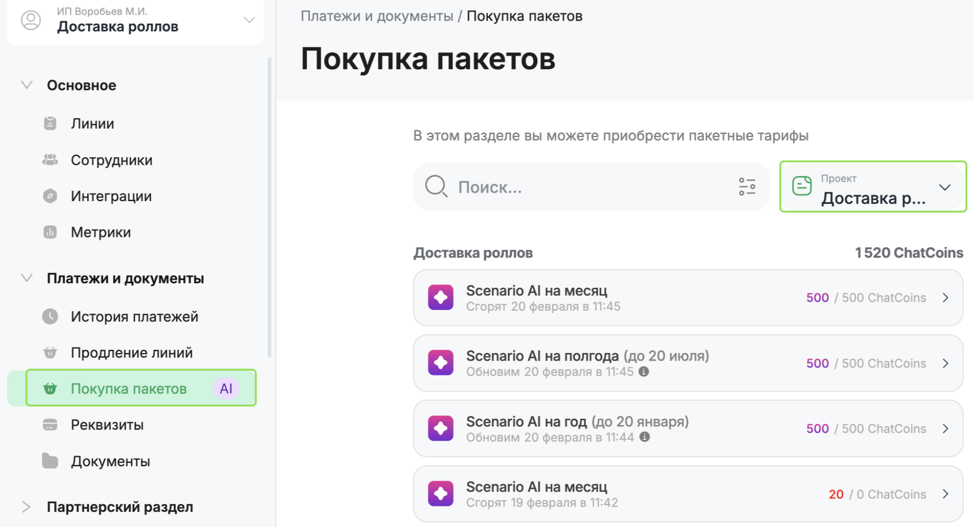The height and width of the screenshot is (527, 974).
Task: Click the Документы folder icon
Action: [x=50, y=461]
